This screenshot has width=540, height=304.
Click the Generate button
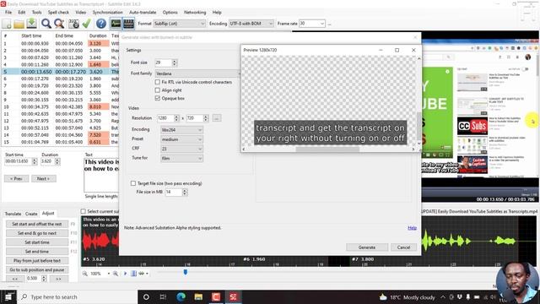coord(367,247)
